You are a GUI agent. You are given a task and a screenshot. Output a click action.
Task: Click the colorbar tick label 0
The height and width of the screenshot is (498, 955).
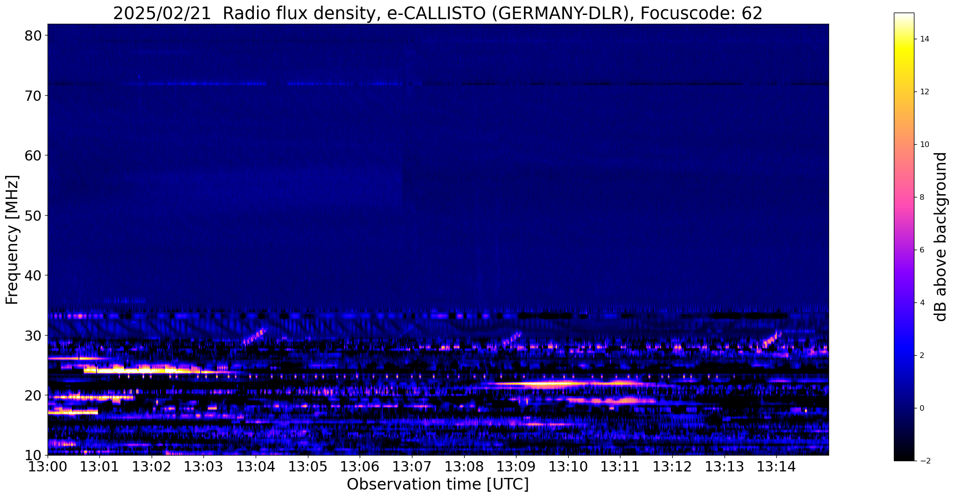(x=921, y=408)
